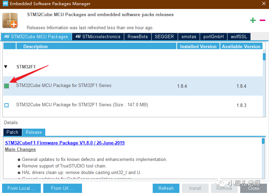
Task: Click the 'HAL drivers clean up' line
Action: 82,173
